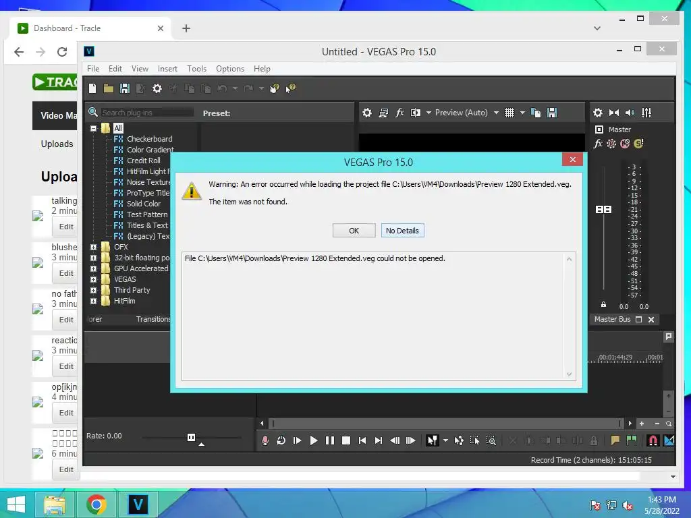Click the Record microphone icon
The image size is (691, 518).
point(265,440)
